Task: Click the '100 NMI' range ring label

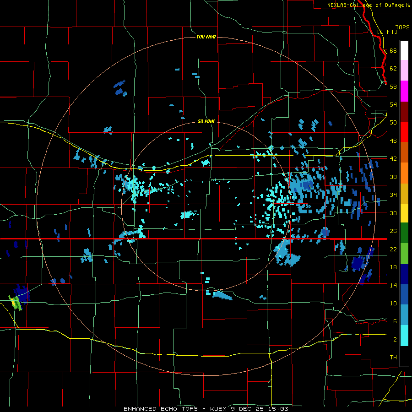Action: (206, 37)
